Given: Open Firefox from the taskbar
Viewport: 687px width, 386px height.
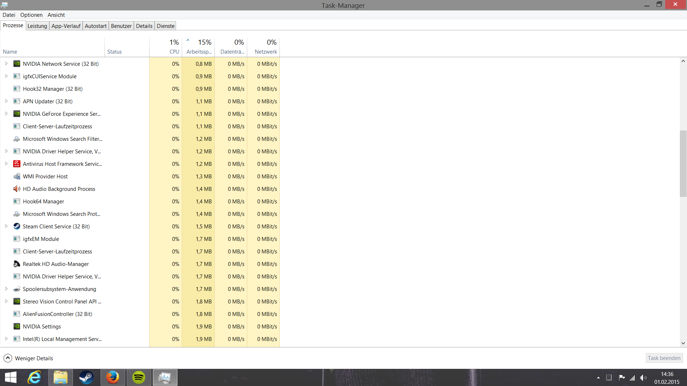Looking at the screenshot, I should point(113,377).
